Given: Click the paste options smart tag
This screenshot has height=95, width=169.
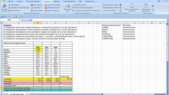Looking at the screenshot, I should 61,84.
